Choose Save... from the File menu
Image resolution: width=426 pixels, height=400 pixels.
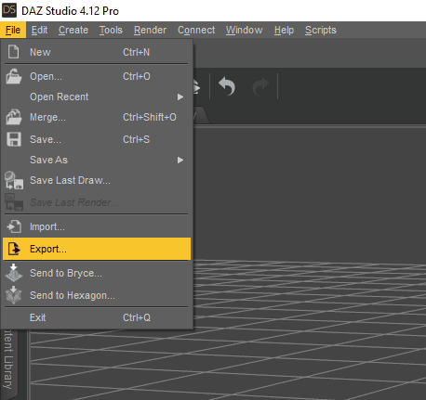point(97,139)
